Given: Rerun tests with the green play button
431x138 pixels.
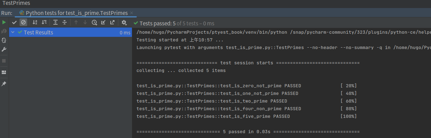Looking at the screenshot, I should [4, 22].
